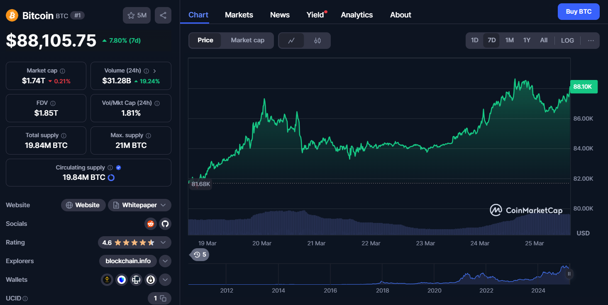Viewport: 608px width, 305px height.
Task: Open third wallet icon in Wallets row
Action: tap(136, 280)
